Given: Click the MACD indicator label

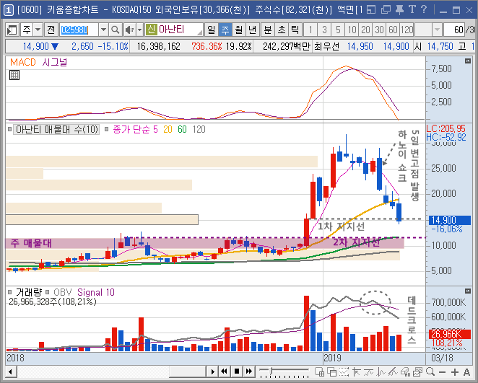Looking at the screenshot, I should tap(23, 63).
